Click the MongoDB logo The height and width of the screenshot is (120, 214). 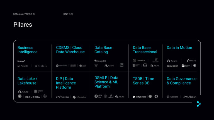click(100, 61)
